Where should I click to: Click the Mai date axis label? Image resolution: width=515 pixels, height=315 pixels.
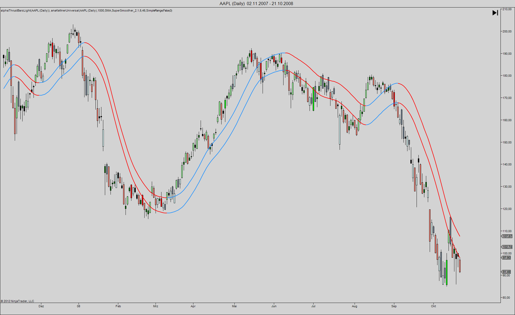point(234,306)
